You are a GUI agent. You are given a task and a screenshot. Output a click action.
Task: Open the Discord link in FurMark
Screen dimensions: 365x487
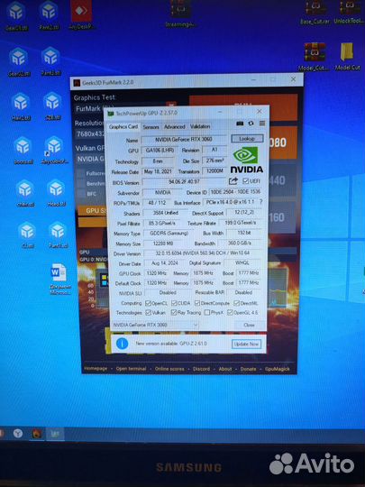[x=201, y=369]
